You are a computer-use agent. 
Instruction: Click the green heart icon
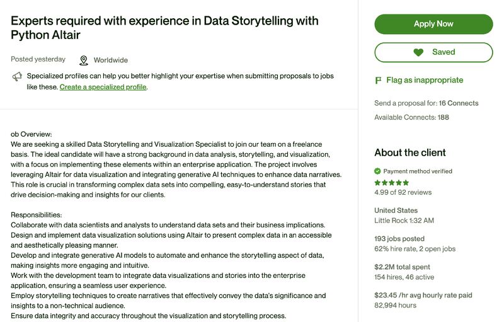coord(418,52)
